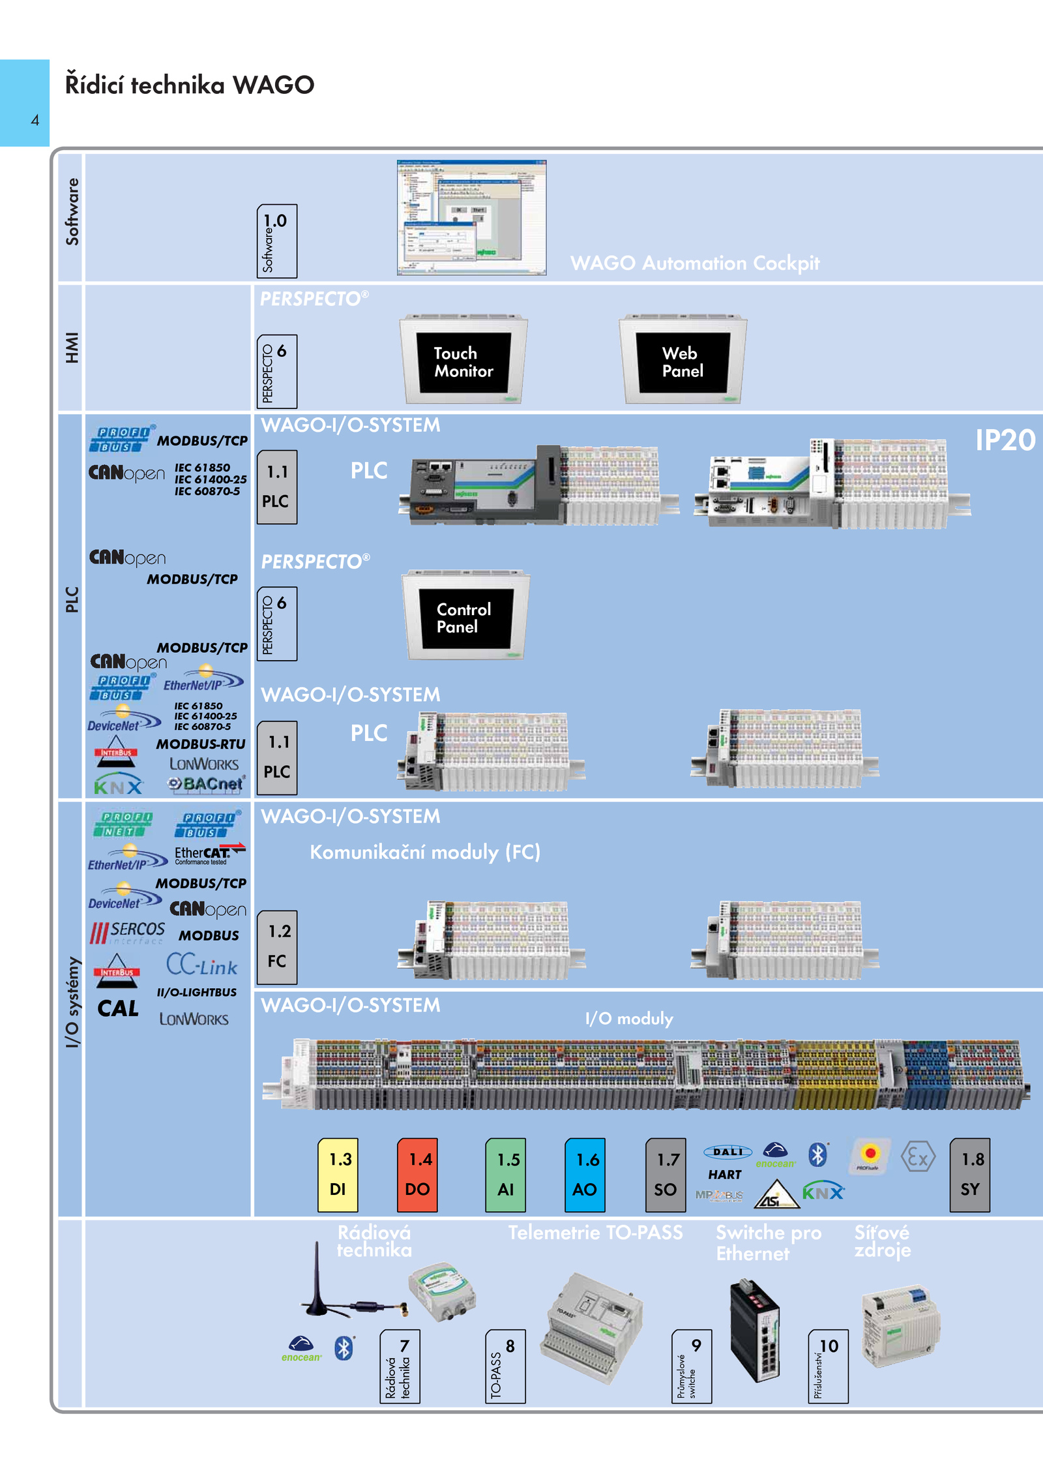The image size is (1043, 1476).
Task: Open the 1.1 PLC tab beside the IP20 controllers
Action: click(277, 487)
